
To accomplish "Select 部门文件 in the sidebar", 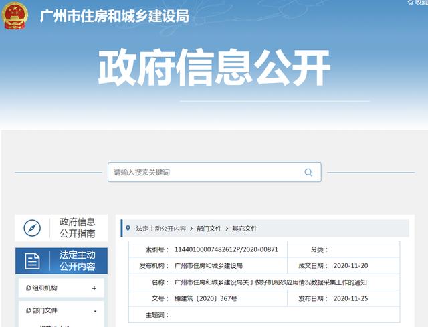I will pos(45,310).
